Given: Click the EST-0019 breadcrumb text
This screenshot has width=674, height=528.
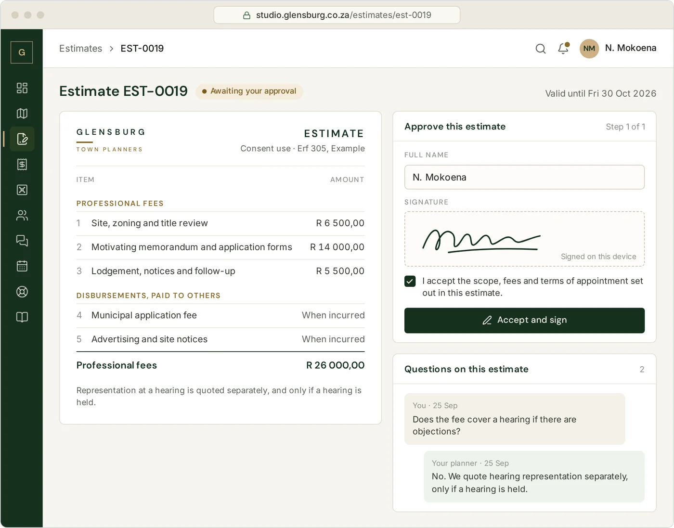Looking at the screenshot, I should [x=142, y=49].
